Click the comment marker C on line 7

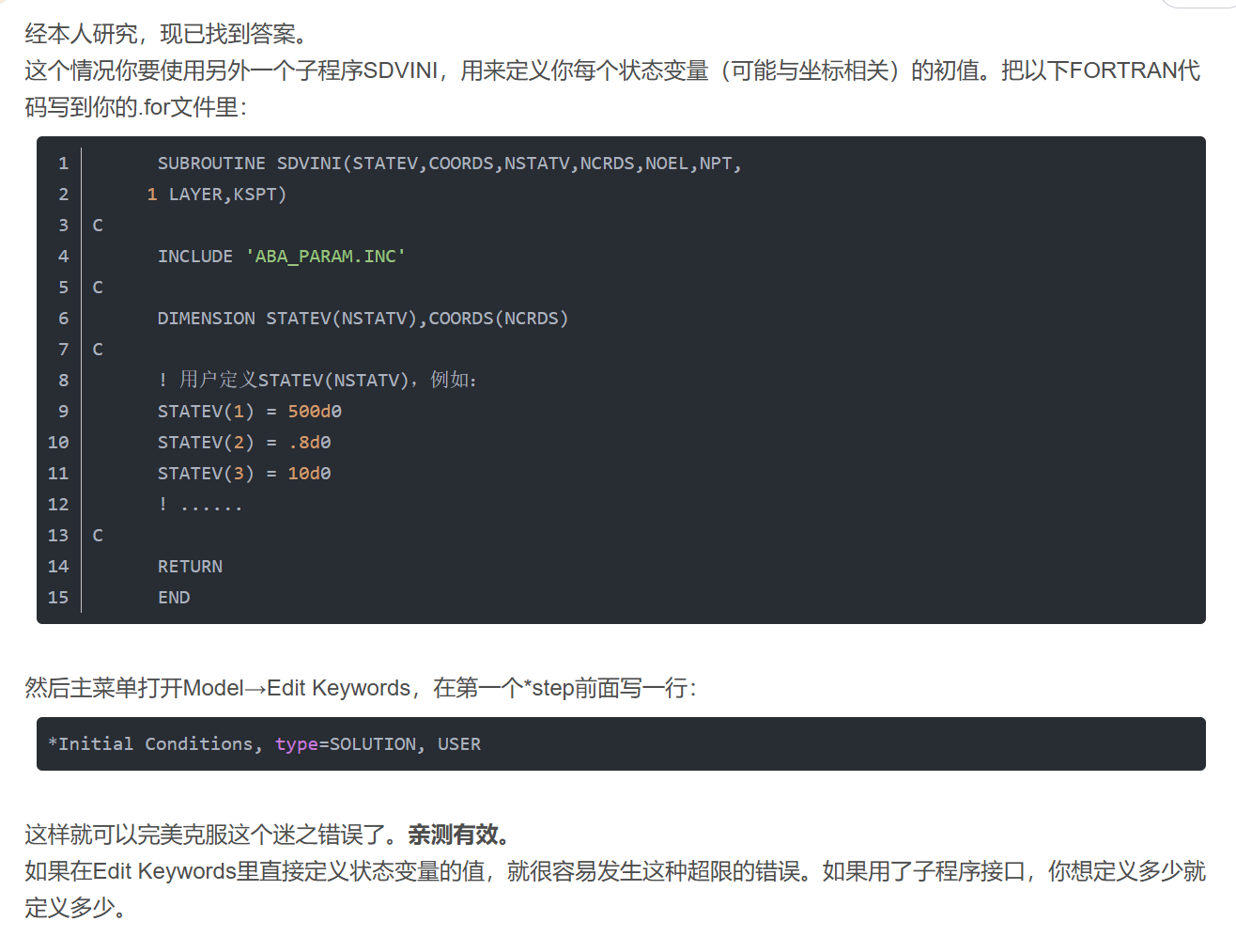(98, 350)
